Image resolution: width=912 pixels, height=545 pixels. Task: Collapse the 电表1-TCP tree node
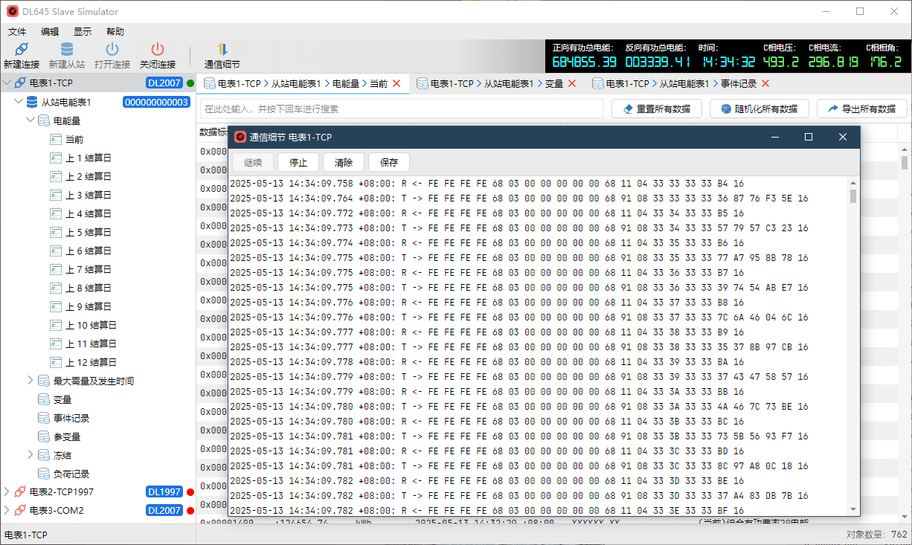[x=7, y=83]
